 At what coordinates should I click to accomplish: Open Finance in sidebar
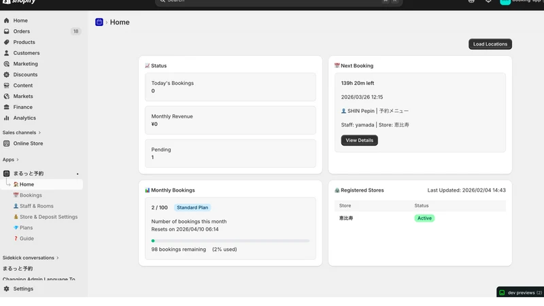(23, 107)
